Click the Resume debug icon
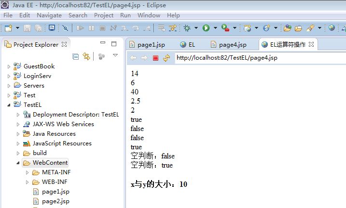The width and height of the screenshot is (346, 208). pos(80,28)
